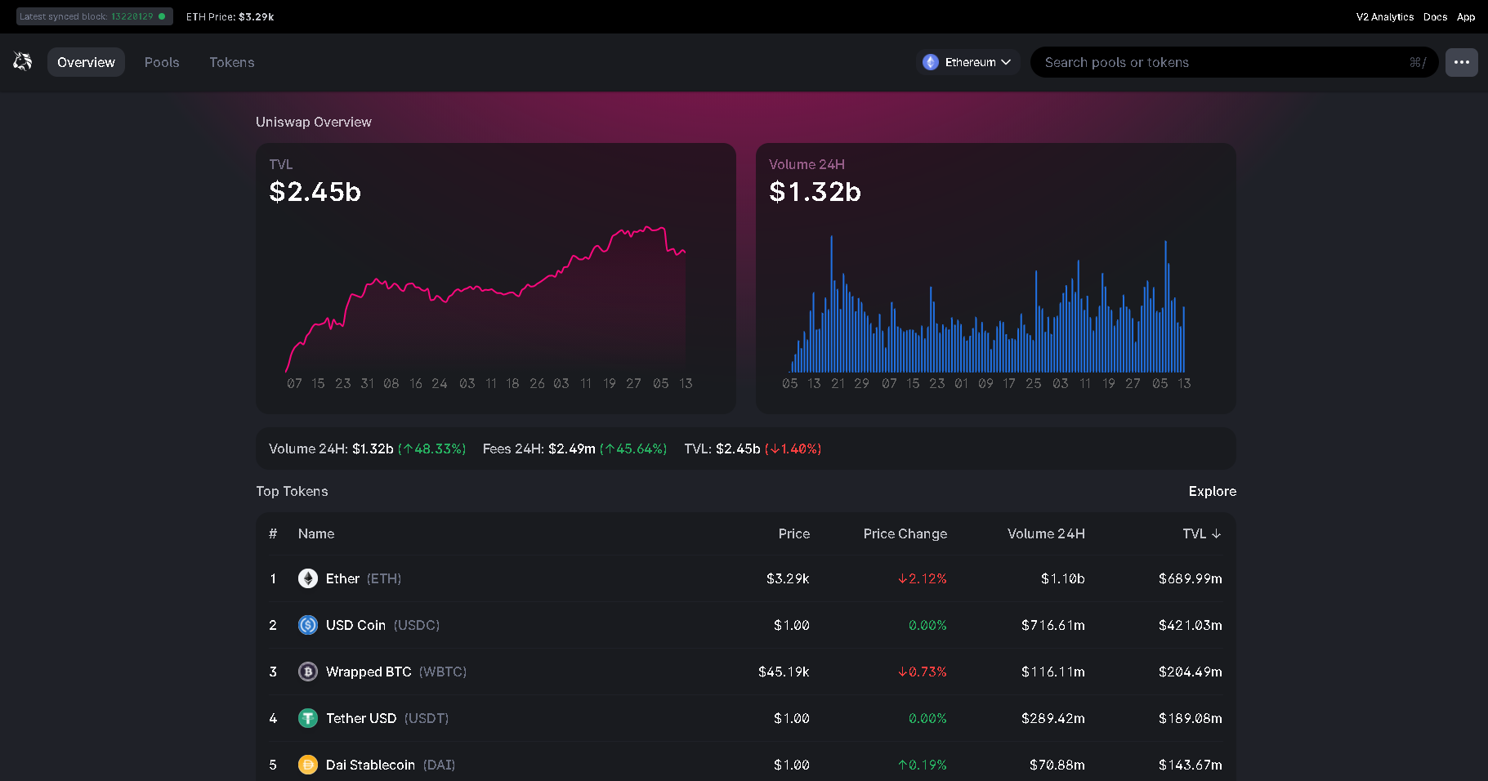Click USD Coin volume $716.61m
Screen dimensions: 1488x781
tap(1052, 625)
